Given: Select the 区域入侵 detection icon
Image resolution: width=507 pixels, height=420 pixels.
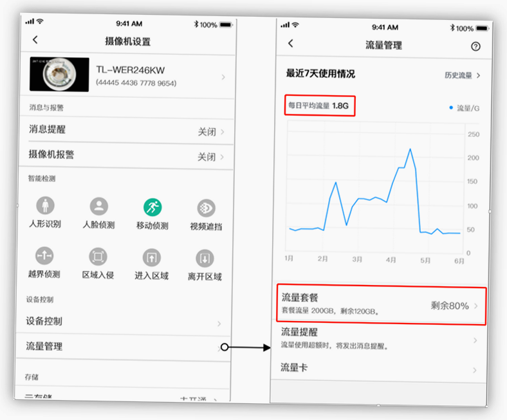Looking at the screenshot, I should click(x=98, y=257).
